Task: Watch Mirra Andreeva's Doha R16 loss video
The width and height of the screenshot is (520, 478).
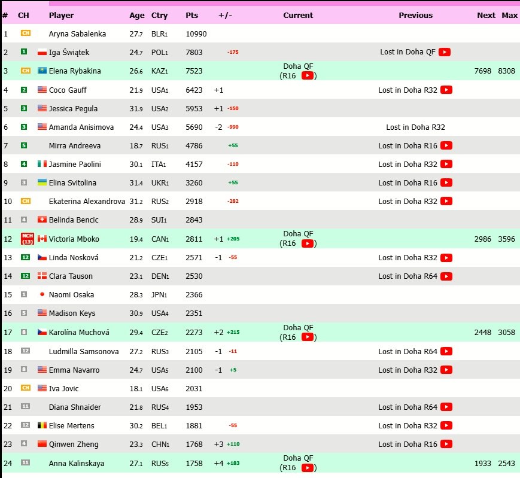Action: coord(446,145)
